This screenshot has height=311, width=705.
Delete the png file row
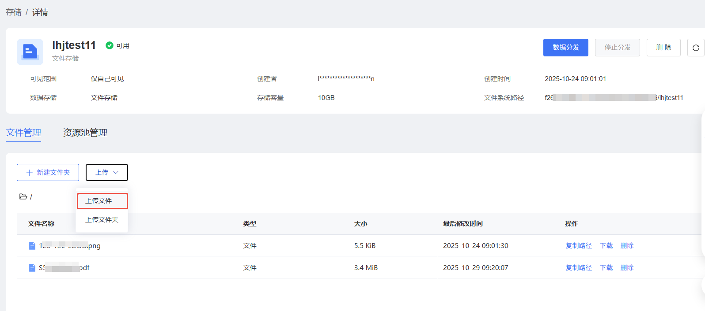pyautogui.click(x=627, y=246)
